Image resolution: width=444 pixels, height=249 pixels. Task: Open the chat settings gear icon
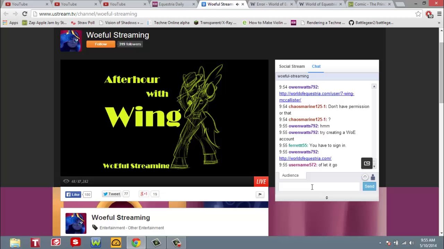(x=365, y=177)
